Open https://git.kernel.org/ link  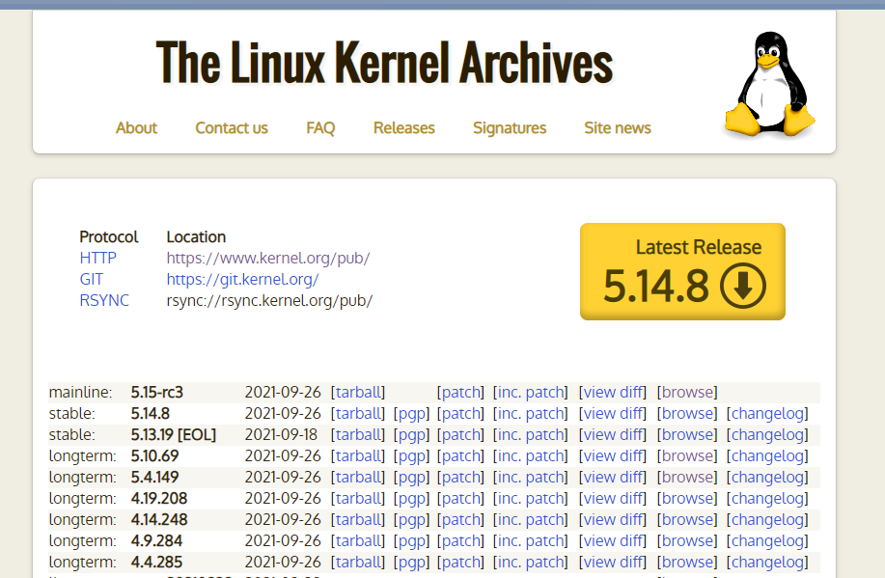pyautogui.click(x=242, y=280)
